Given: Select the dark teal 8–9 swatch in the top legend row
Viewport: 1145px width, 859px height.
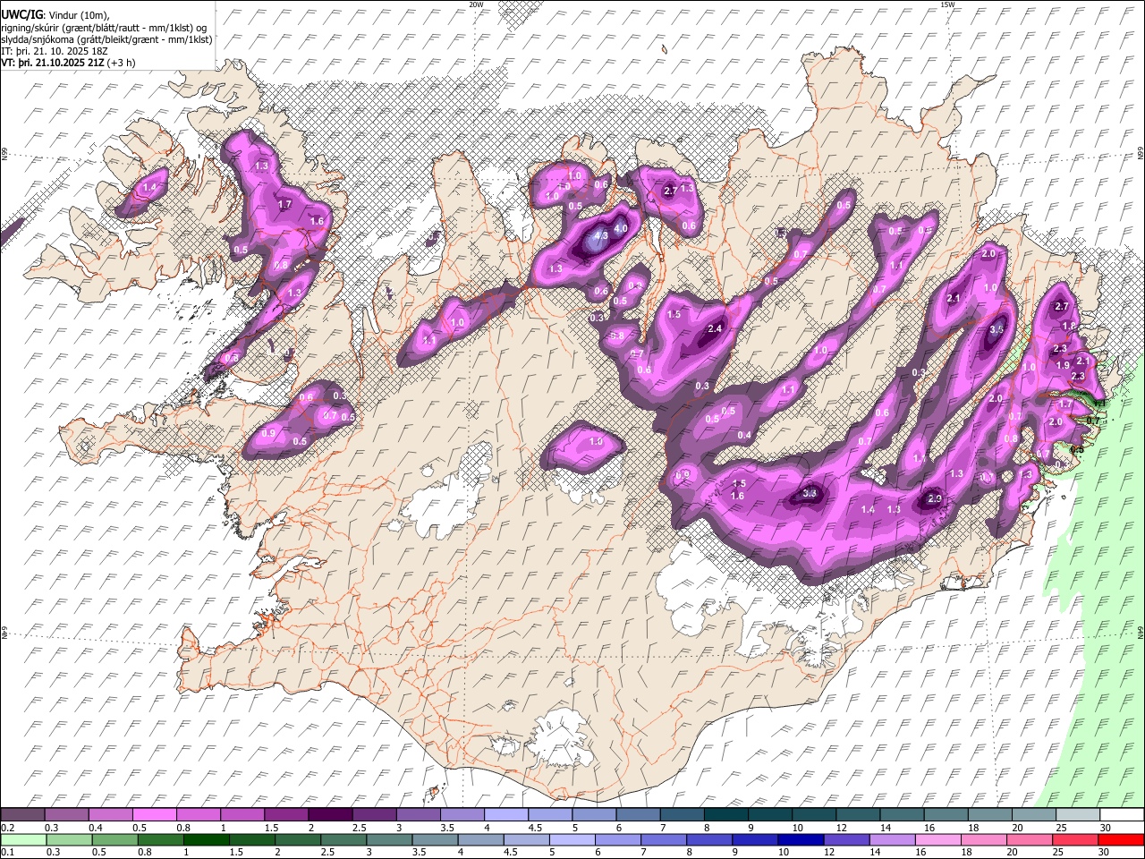Looking at the screenshot, I should (725, 814).
